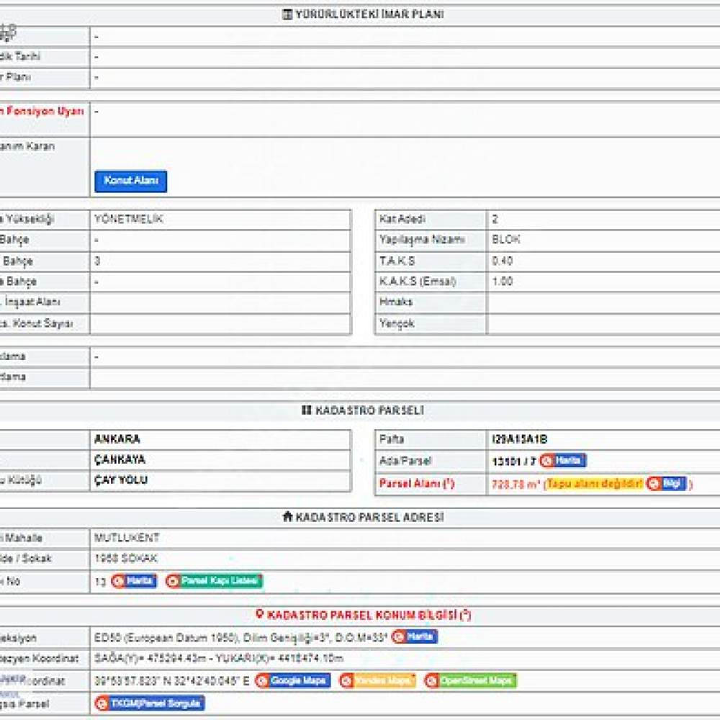Select the ANKARA cell

click(x=220, y=439)
